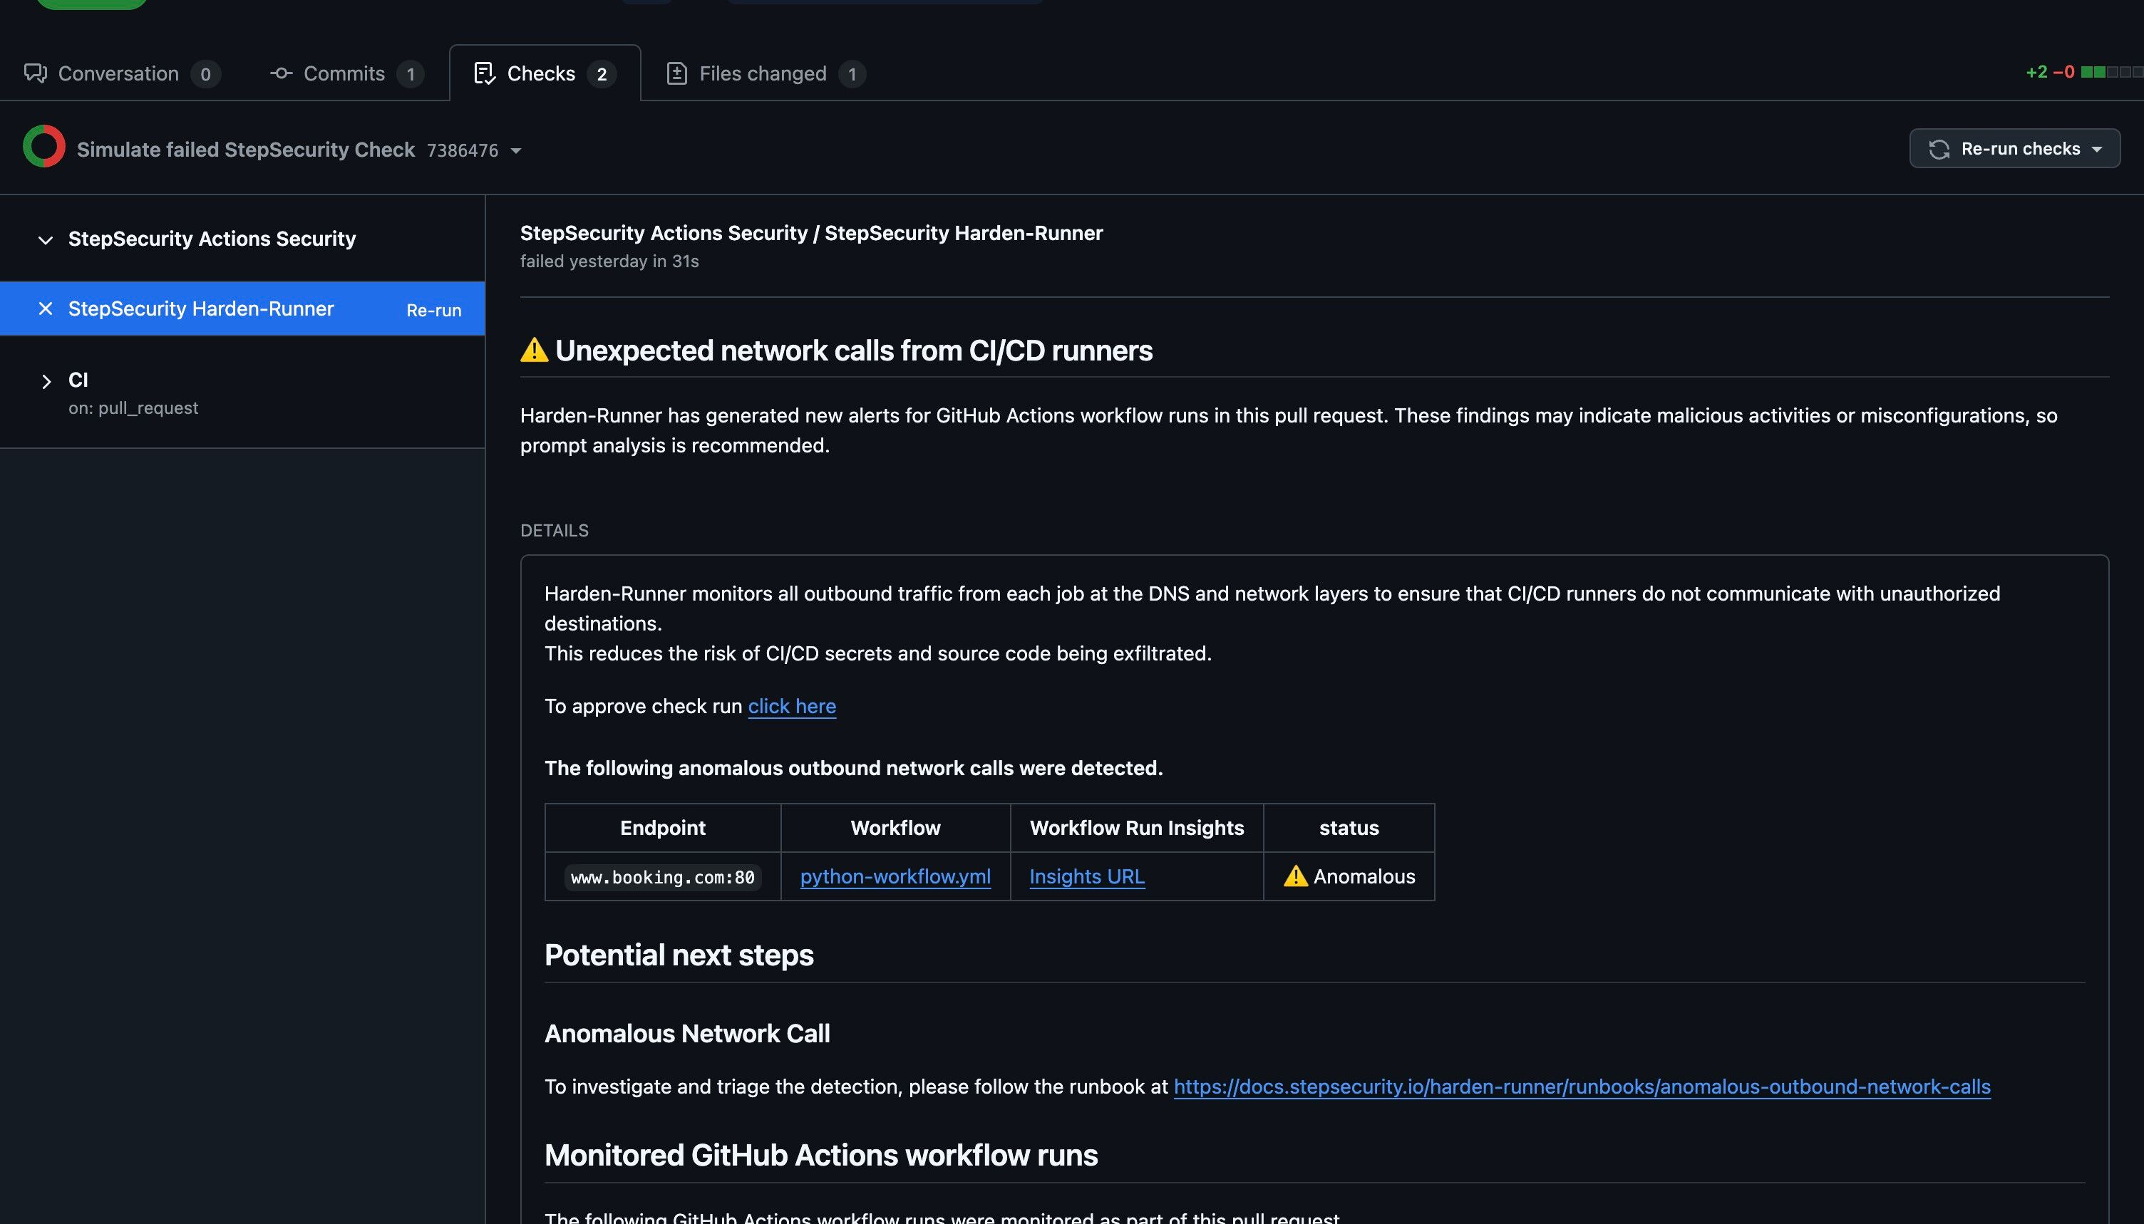Viewport: 2144px width, 1224px height.
Task: Click the 'Anomalous Network Call' heading
Action: point(687,1033)
